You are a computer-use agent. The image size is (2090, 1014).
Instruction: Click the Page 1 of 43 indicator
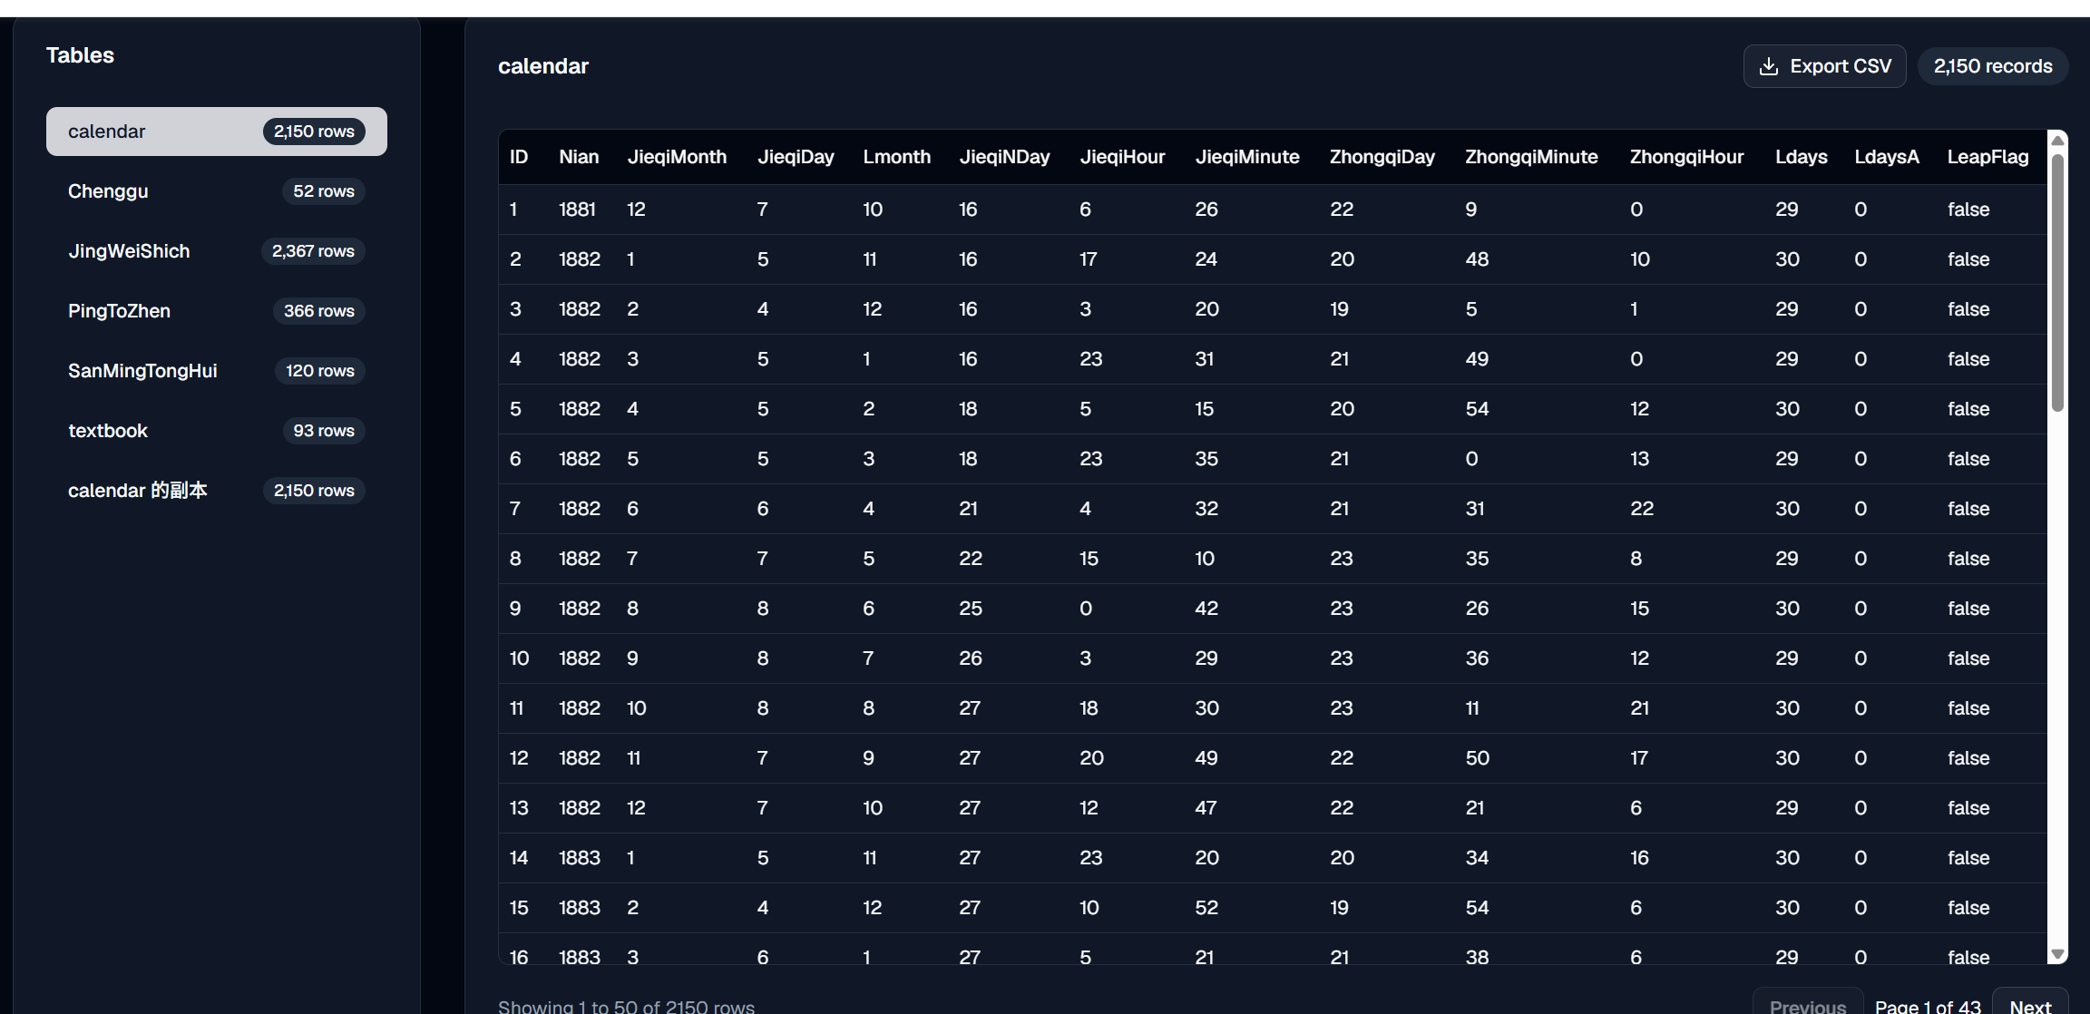1928,1006
